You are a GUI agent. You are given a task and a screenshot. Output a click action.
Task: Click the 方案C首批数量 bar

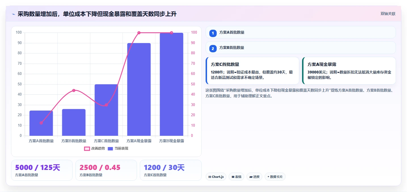point(106,110)
